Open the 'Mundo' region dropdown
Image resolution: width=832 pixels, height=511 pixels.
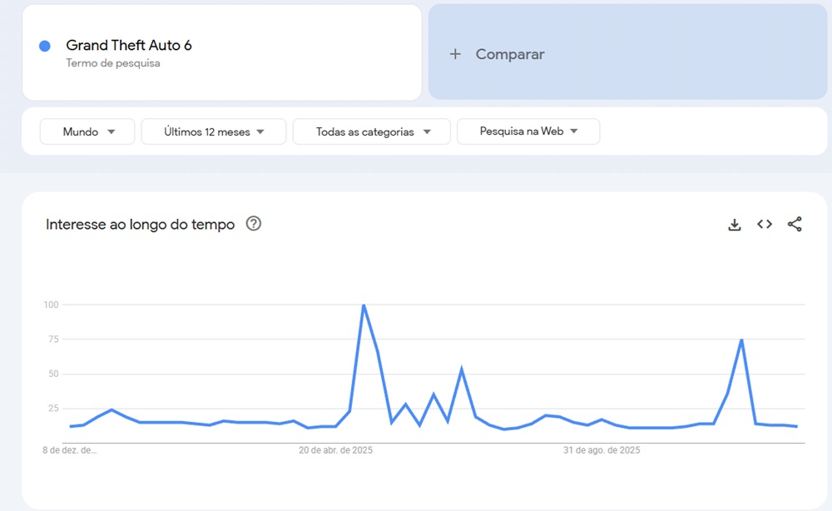87,131
